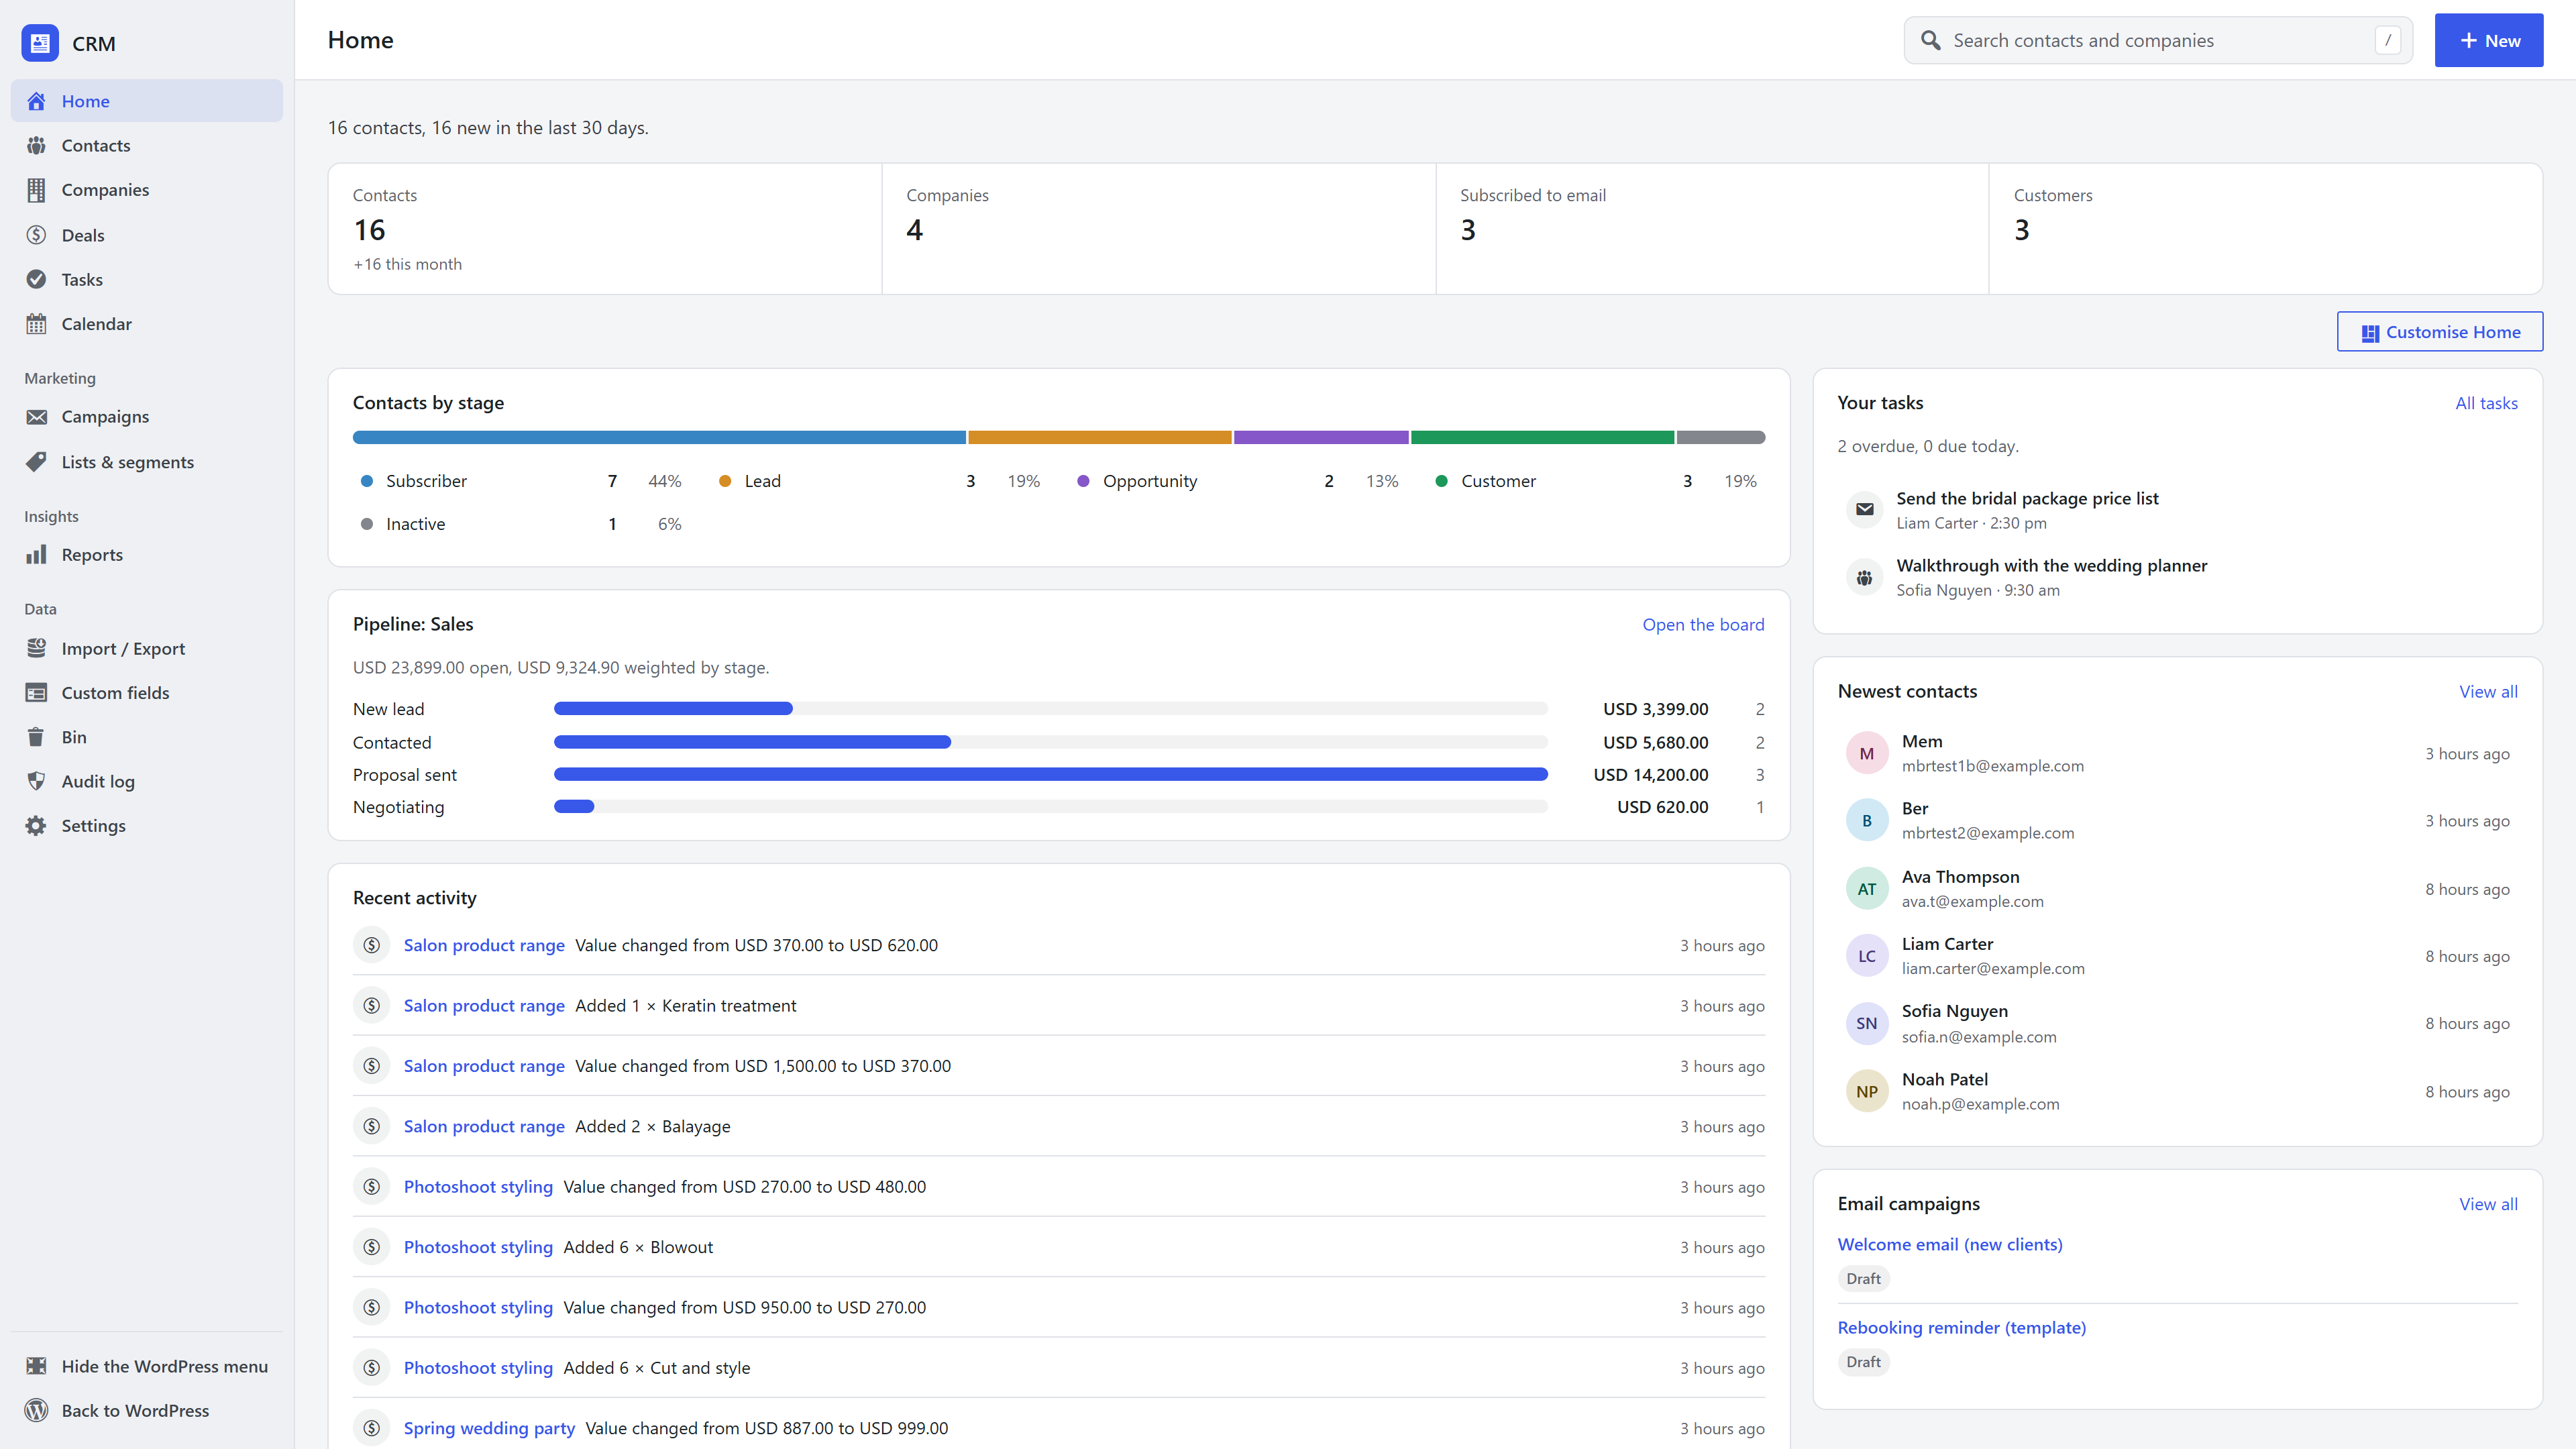Open Spring wedding party deal link

click(x=489, y=1428)
